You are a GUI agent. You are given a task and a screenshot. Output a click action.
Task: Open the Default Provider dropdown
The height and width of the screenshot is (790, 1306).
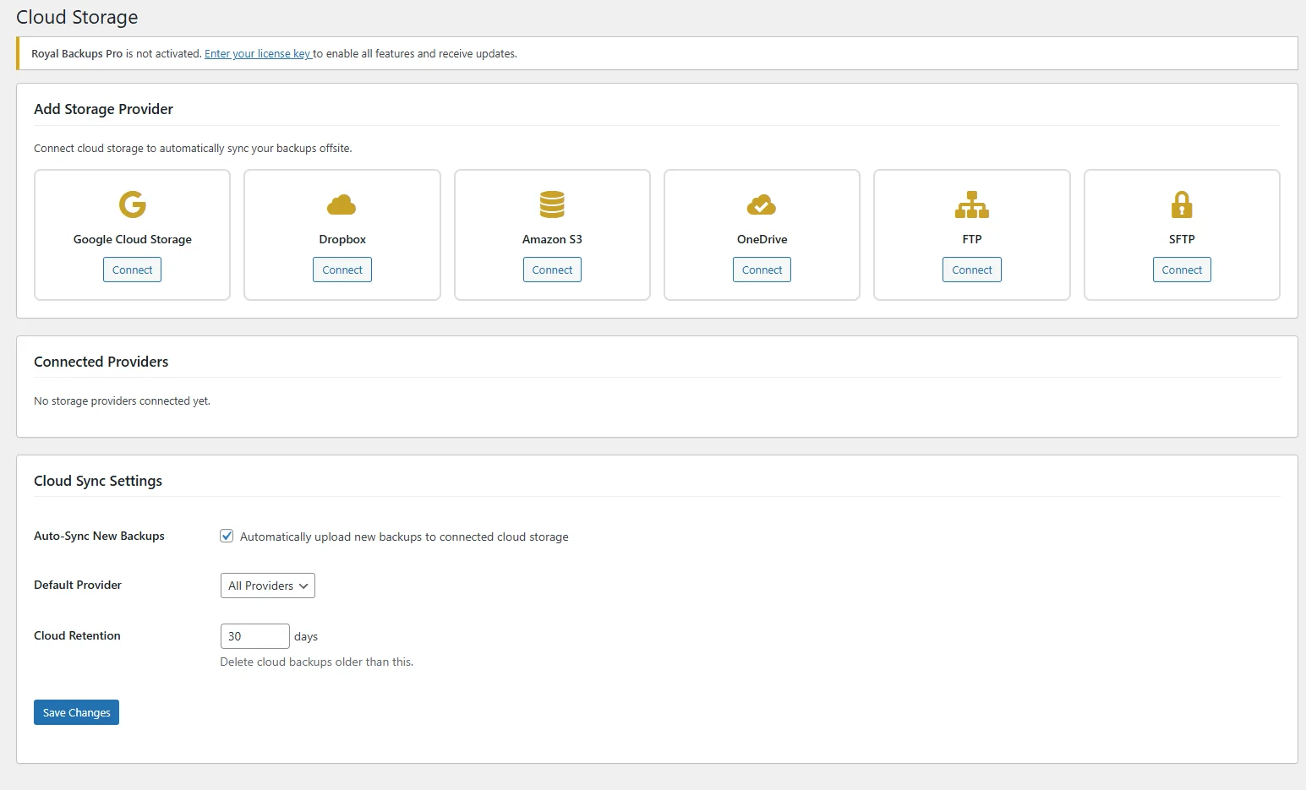(x=267, y=586)
